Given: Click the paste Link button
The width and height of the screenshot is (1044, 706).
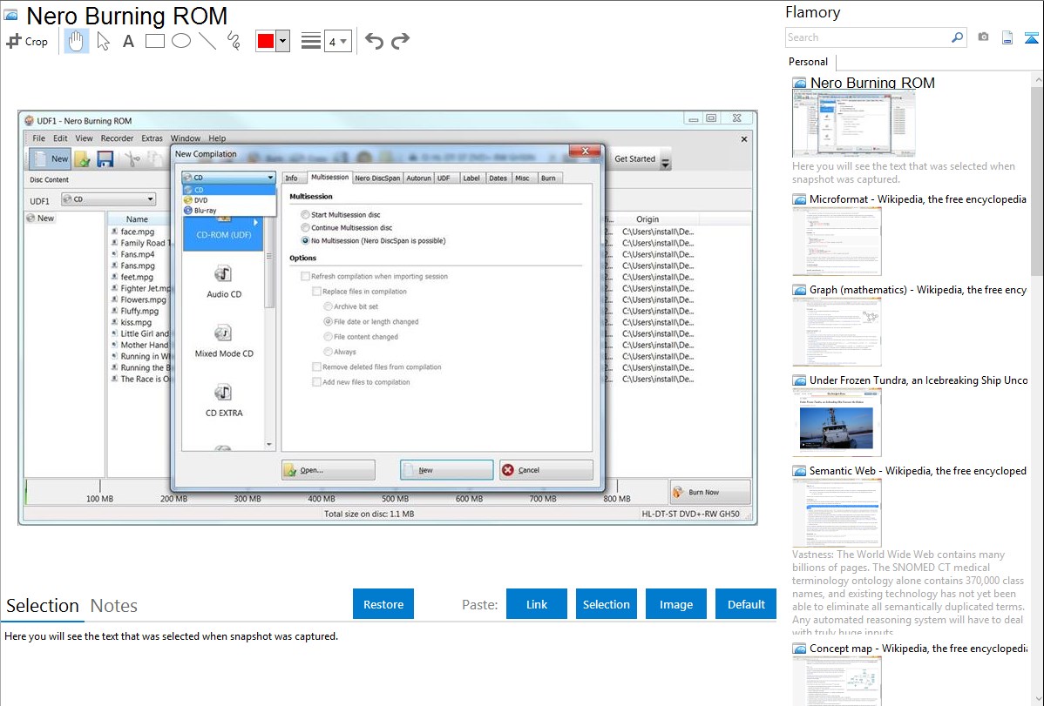Looking at the screenshot, I should (537, 604).
